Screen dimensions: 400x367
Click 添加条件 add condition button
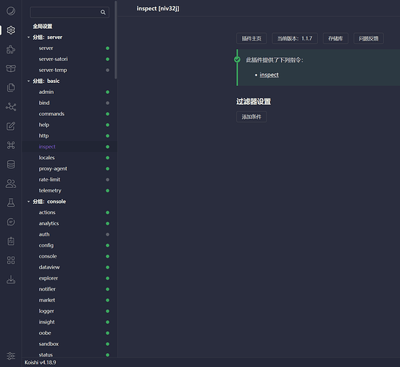coord(251,117)
